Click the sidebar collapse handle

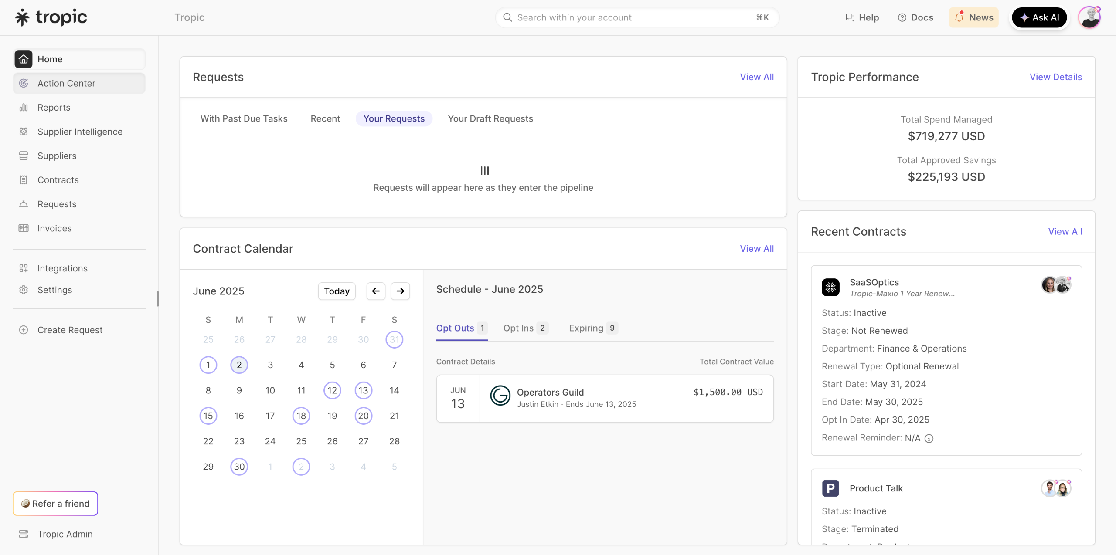coord(158,299)
